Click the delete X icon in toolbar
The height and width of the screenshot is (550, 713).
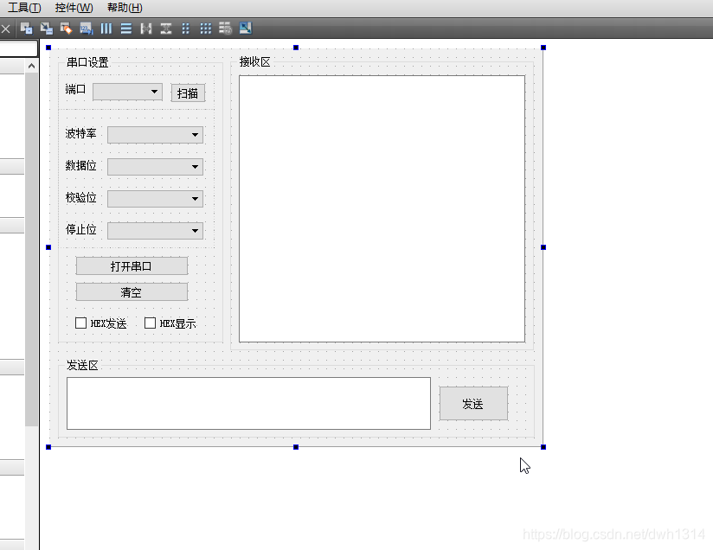(x=5, y=29)
